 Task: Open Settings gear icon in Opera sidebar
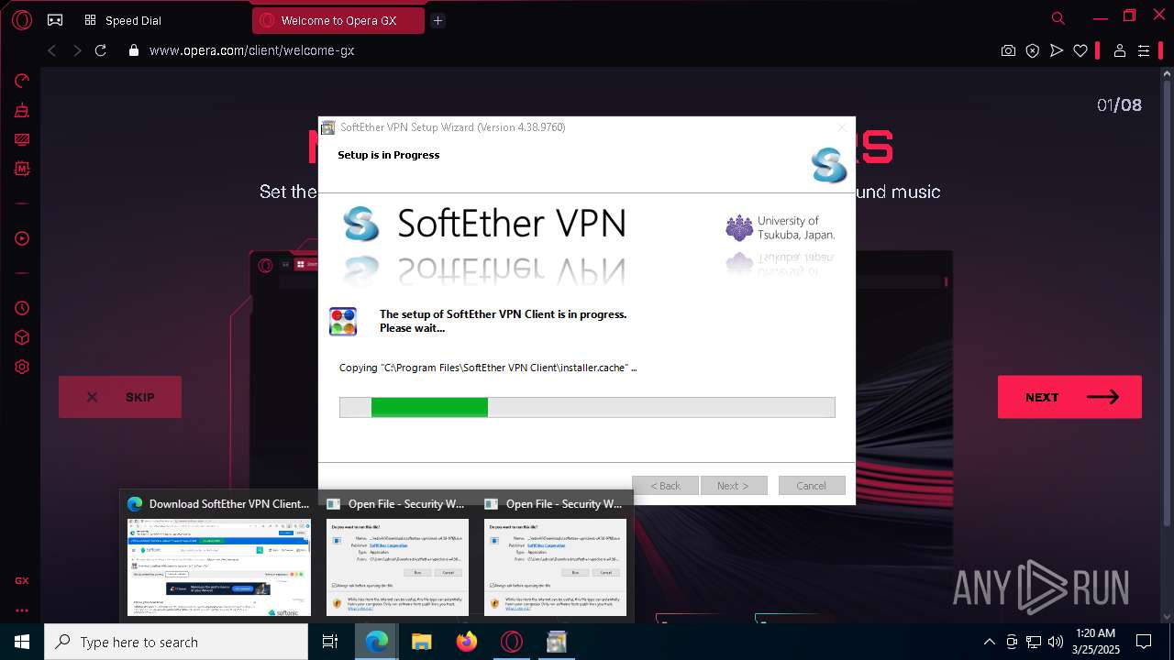click(22, 367)
